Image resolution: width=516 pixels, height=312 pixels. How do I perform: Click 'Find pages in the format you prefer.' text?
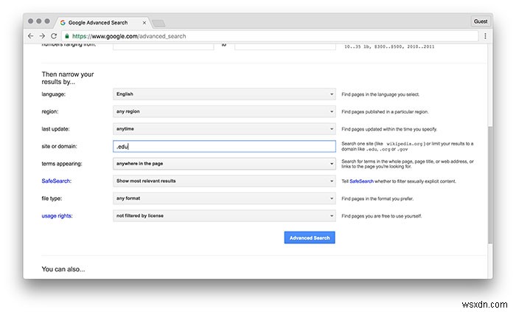377,199
